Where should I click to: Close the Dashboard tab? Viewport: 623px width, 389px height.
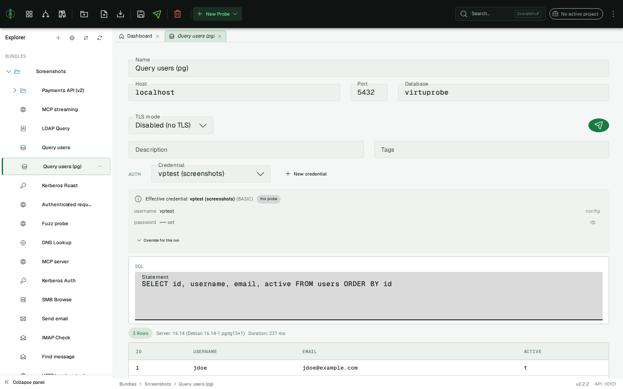click(x=157, y=36)
